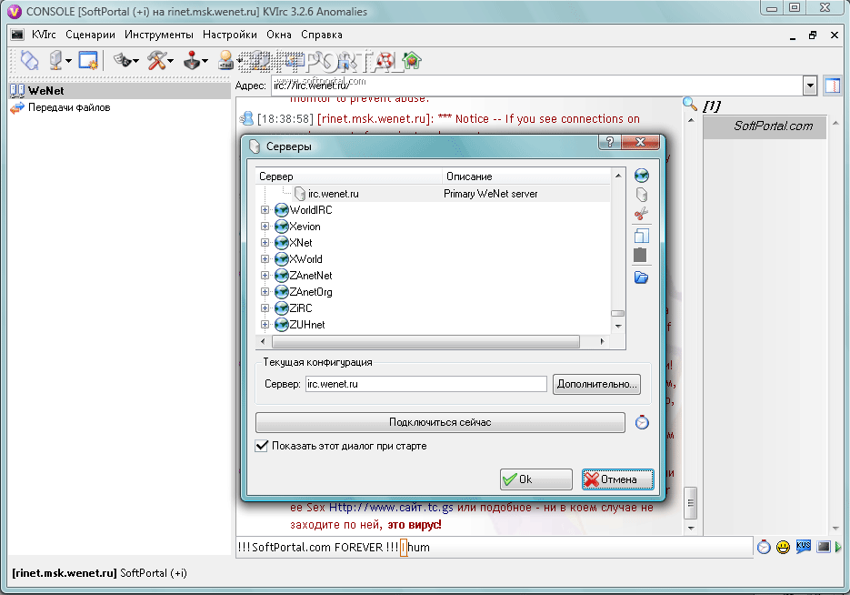Open the Окна menu
This screenshot has height=595, width=850.
(x=278, y=35)
